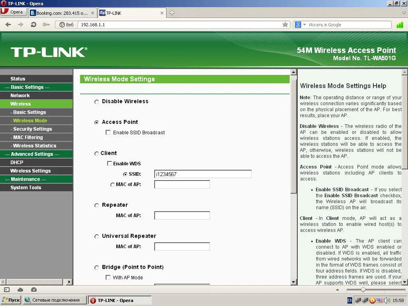Tick the Enable WDS checkbox
This screenshot has width=408, height=306.
click(x=110, y=163)
